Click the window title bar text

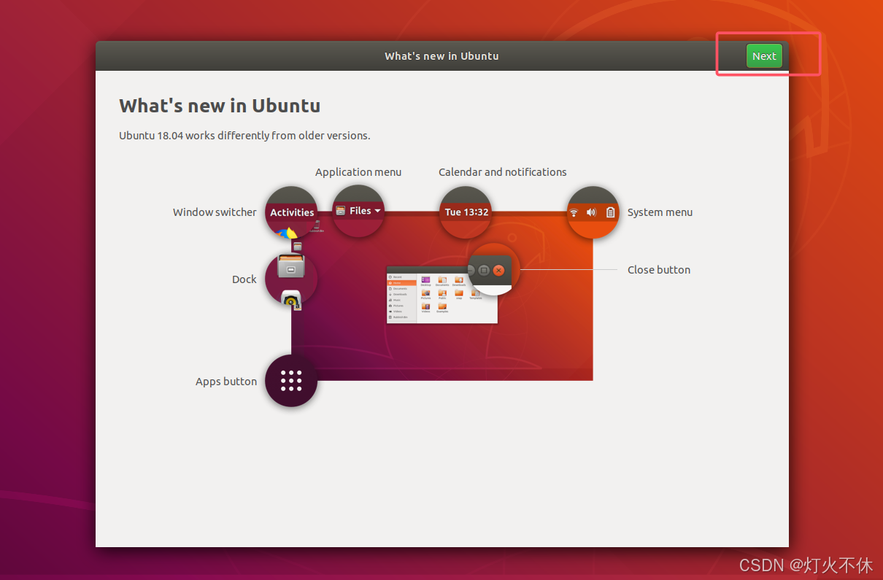click(441, 56)
